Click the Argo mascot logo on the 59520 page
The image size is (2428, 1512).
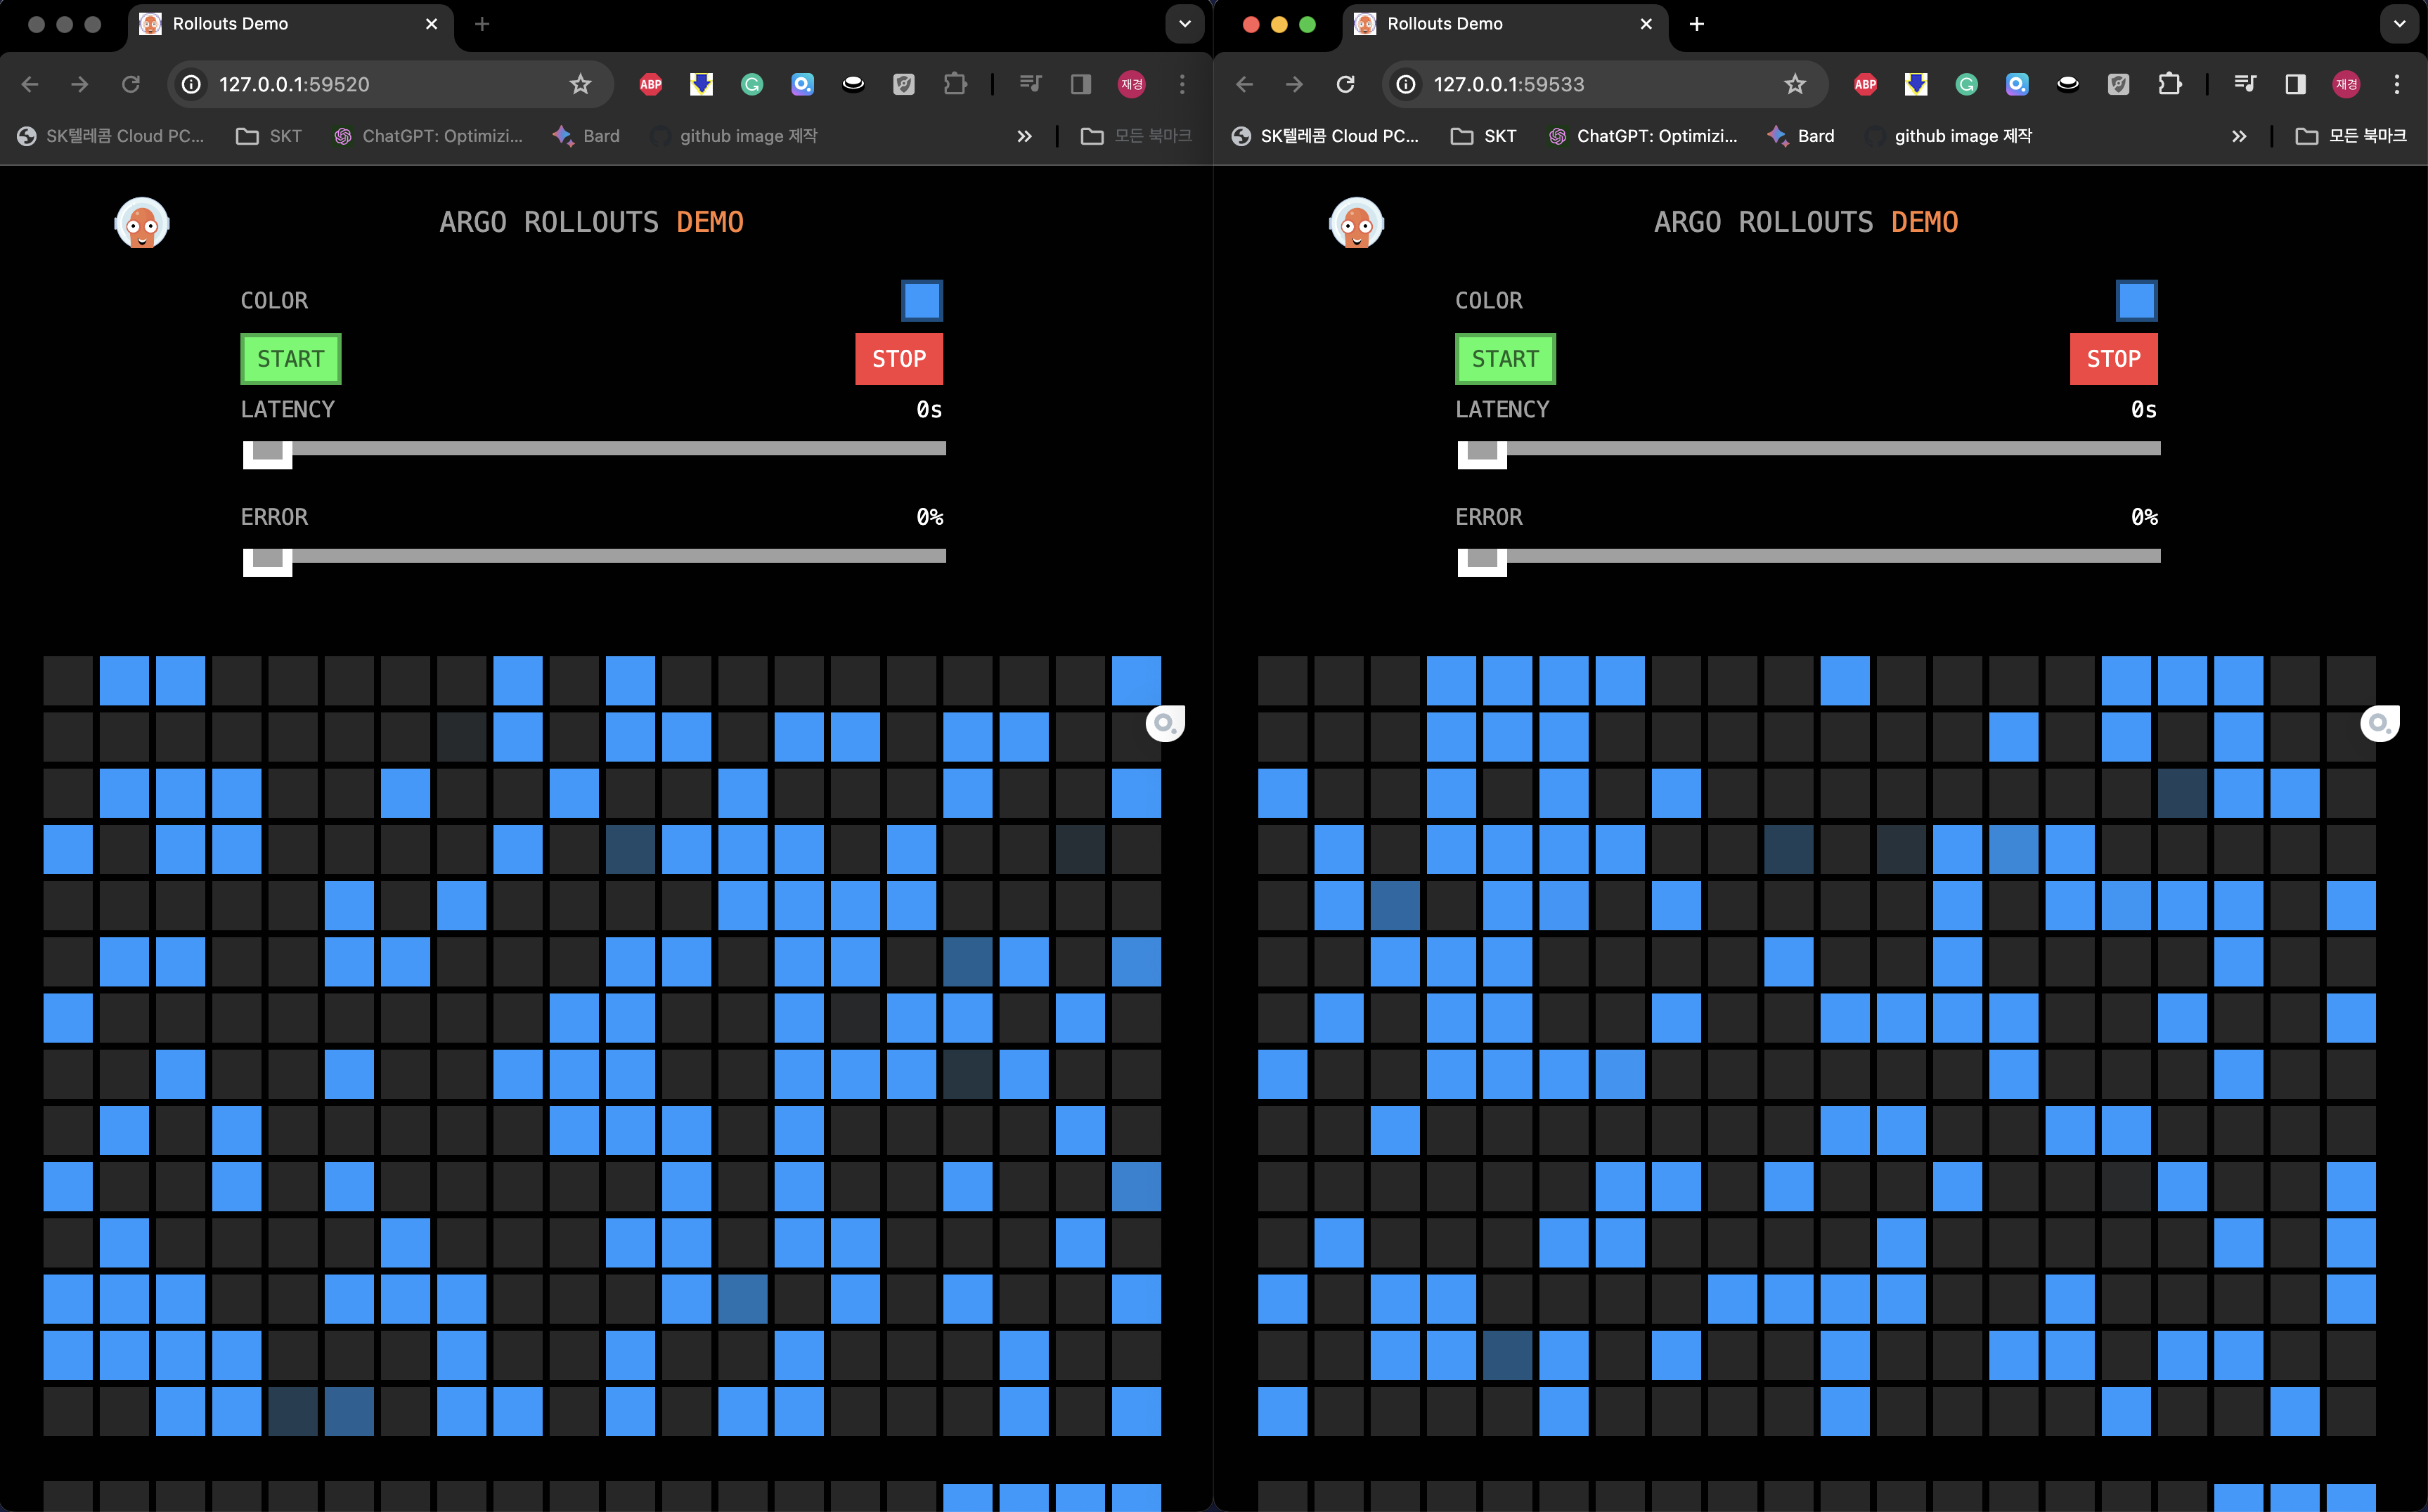click(142, 223)
